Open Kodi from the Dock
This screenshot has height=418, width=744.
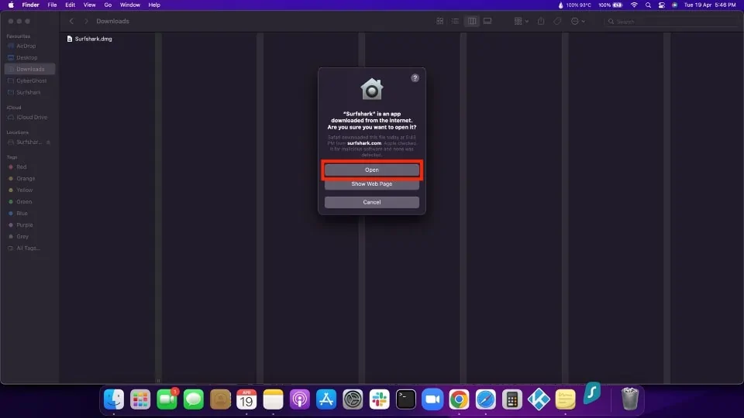click(539, 399)
